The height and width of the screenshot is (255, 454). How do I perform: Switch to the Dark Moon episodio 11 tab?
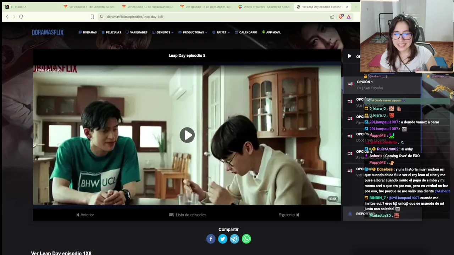(x=205, y=7)
